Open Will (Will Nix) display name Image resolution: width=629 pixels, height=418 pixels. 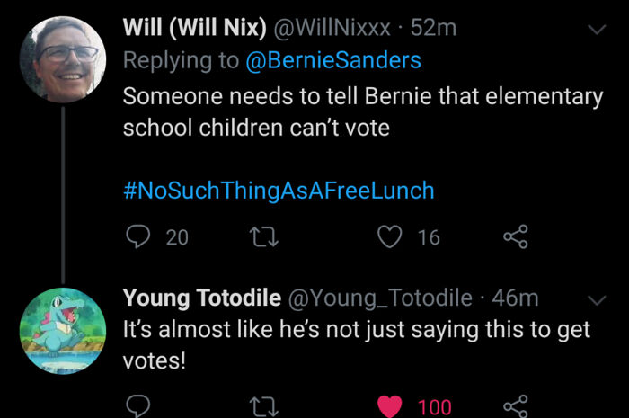[x=194, y=29]
